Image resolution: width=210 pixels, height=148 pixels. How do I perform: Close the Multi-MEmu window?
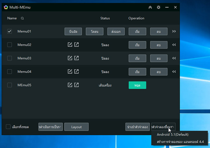175,7
